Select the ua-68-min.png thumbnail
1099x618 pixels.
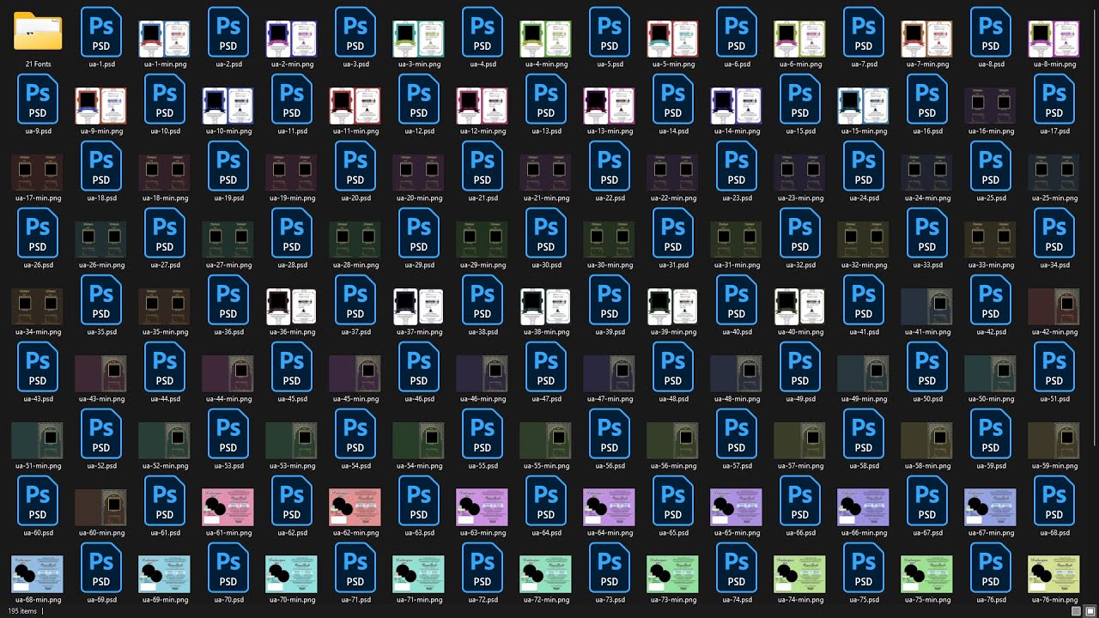click(x=38, y=574)
